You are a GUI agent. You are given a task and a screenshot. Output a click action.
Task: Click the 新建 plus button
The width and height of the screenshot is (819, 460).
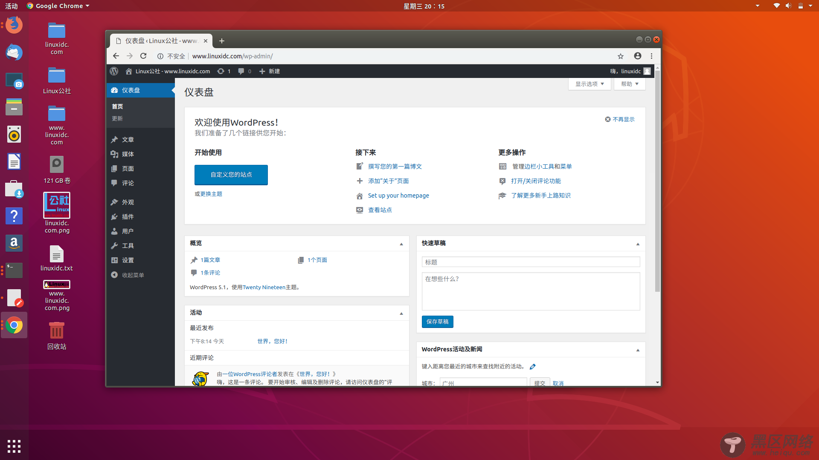tap(270, 71)
